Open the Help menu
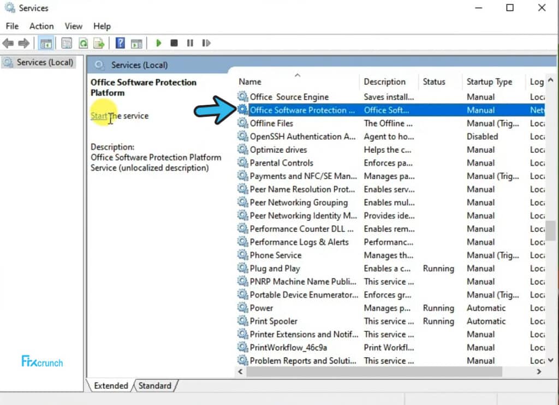 [102, 26]
